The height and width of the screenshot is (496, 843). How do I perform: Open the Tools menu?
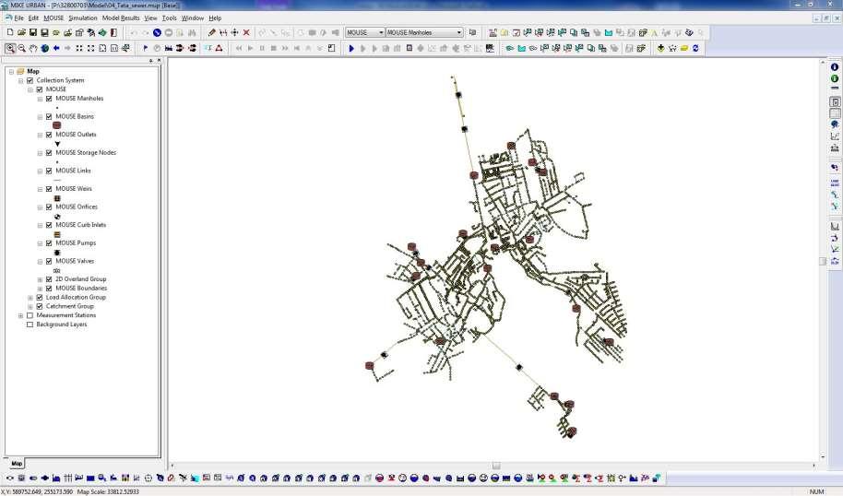coord(170,18)
